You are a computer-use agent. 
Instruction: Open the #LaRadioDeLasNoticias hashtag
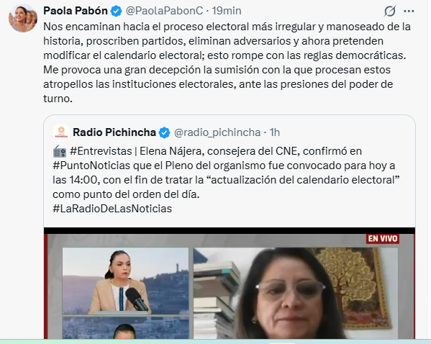[x=112, y=209]
